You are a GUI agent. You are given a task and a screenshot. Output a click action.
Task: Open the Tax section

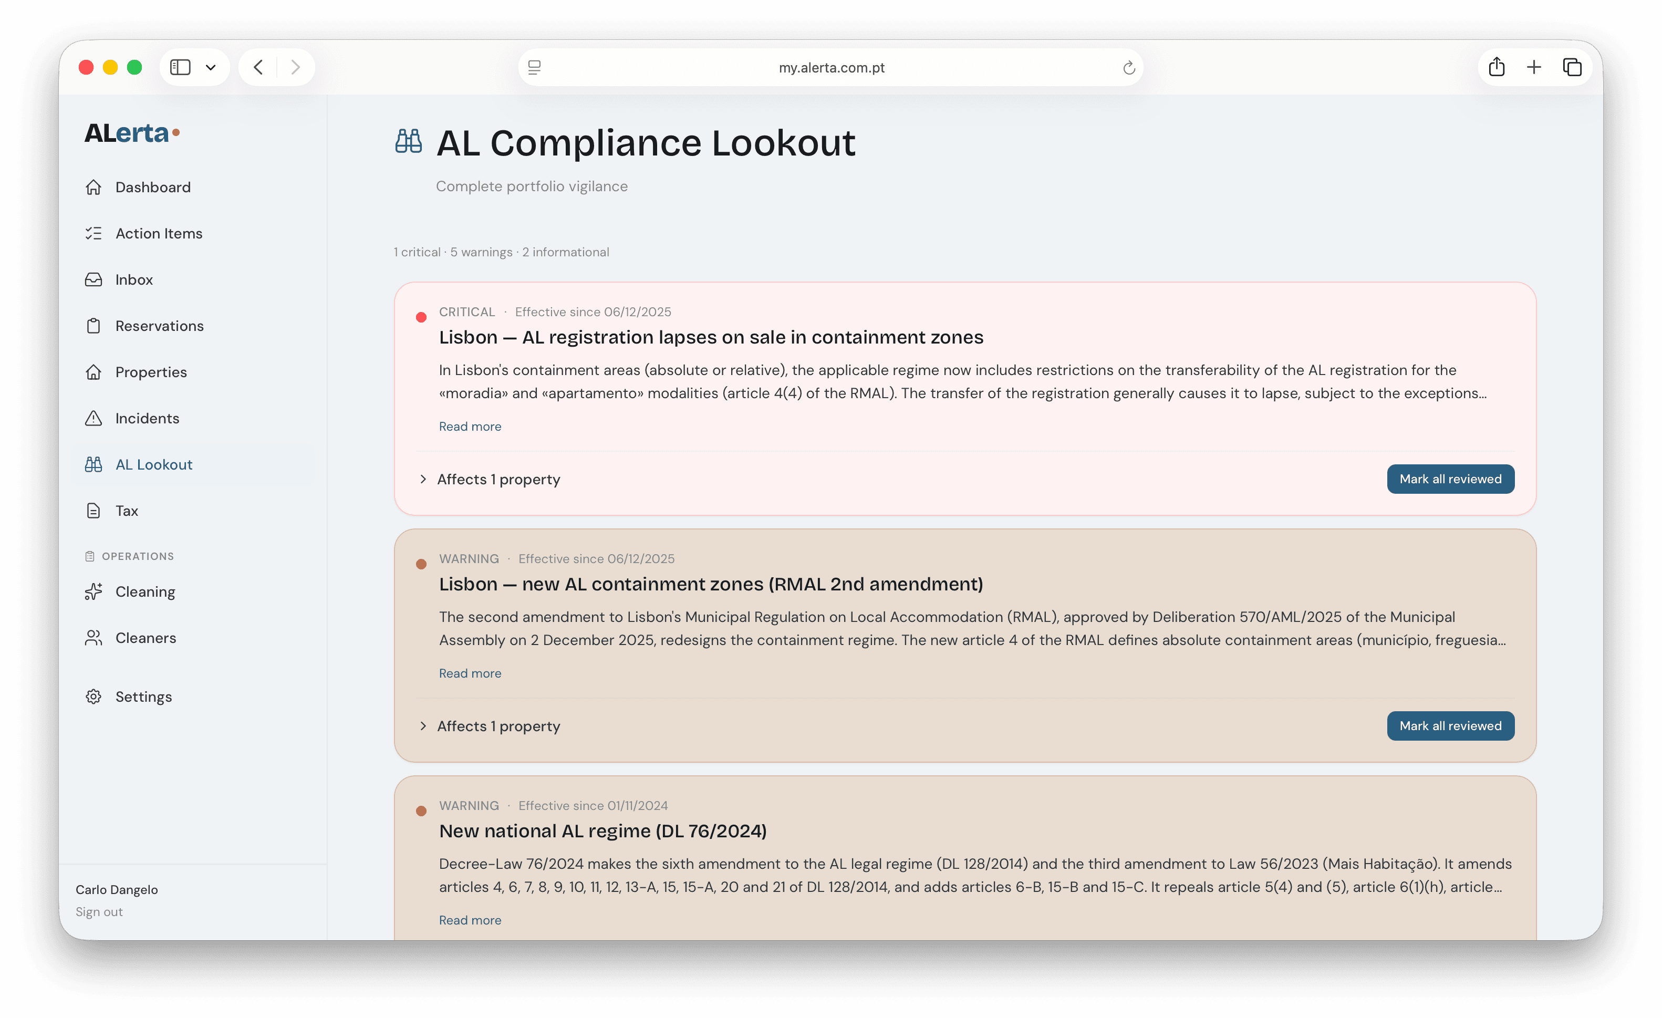192,511
